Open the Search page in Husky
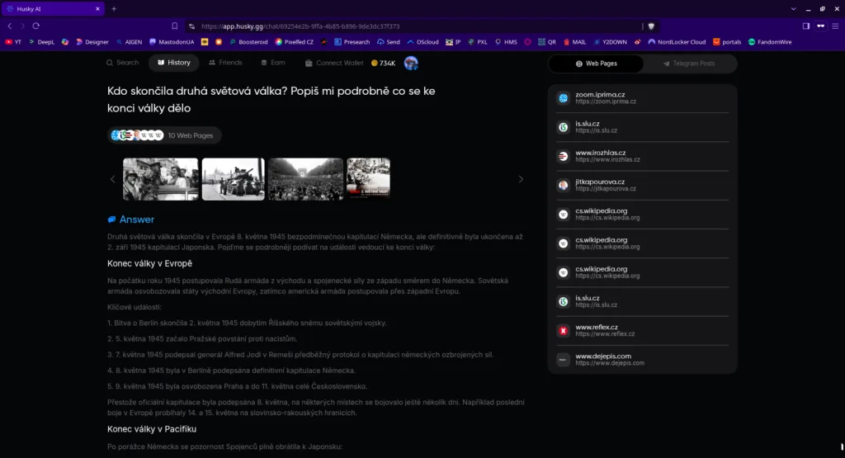Image resolution: width=845 pixels, height=458 pixels. pyautogui.click(x=122, y=63)
